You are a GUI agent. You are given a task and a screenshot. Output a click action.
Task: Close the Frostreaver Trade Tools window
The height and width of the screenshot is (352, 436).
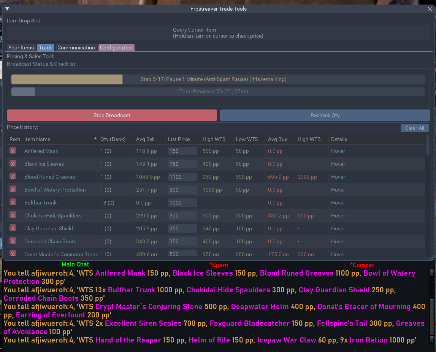pos(430,9)
